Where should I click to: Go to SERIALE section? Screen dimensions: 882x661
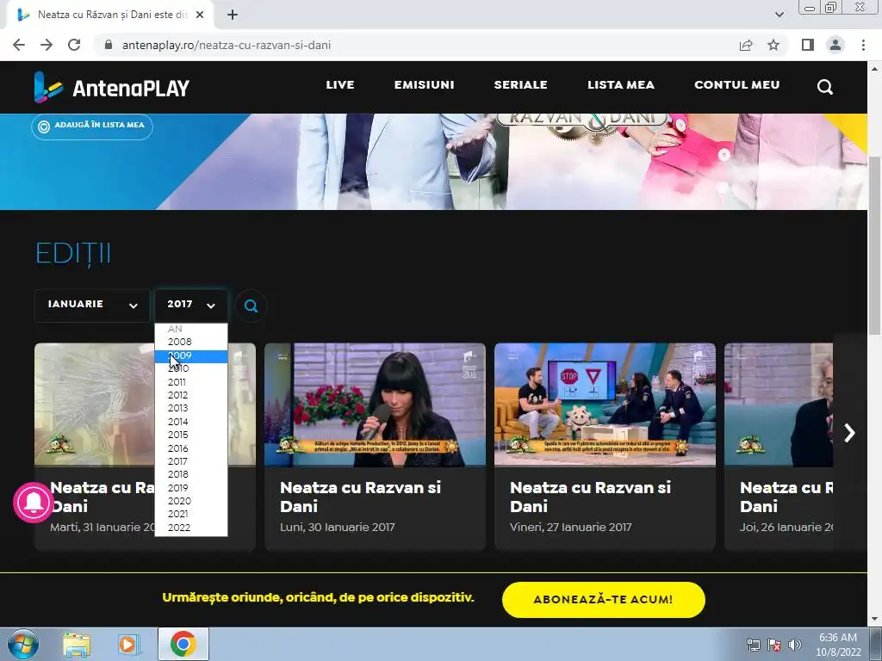[520, 85]
